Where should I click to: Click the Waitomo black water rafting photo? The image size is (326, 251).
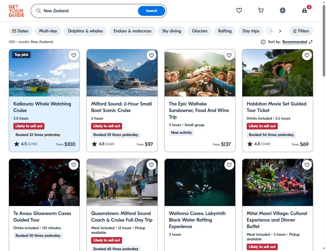tap(200, 182)
